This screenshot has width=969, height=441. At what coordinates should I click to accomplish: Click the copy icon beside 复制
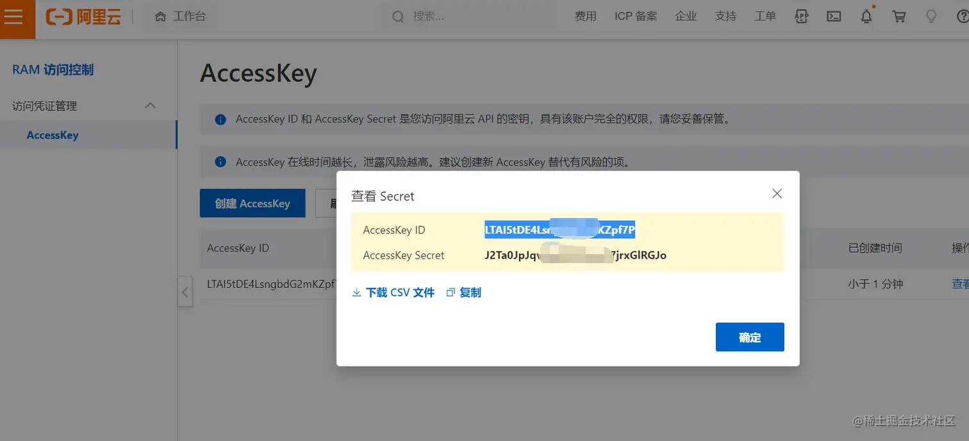451,293
